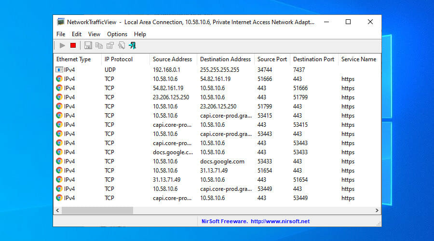Click Chrome icon on source port 53443 row
This screenshot has height=241, width=434.
(x=59, y=134)
